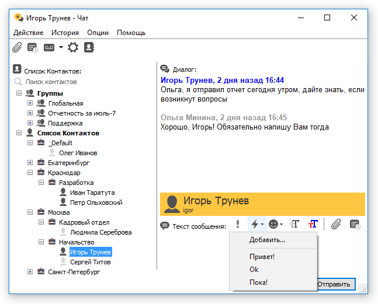Image resolution: width=378 pixels, height=304 pixels.
Task: Open the smiley emoticon picker
Action: click(273, 224)
